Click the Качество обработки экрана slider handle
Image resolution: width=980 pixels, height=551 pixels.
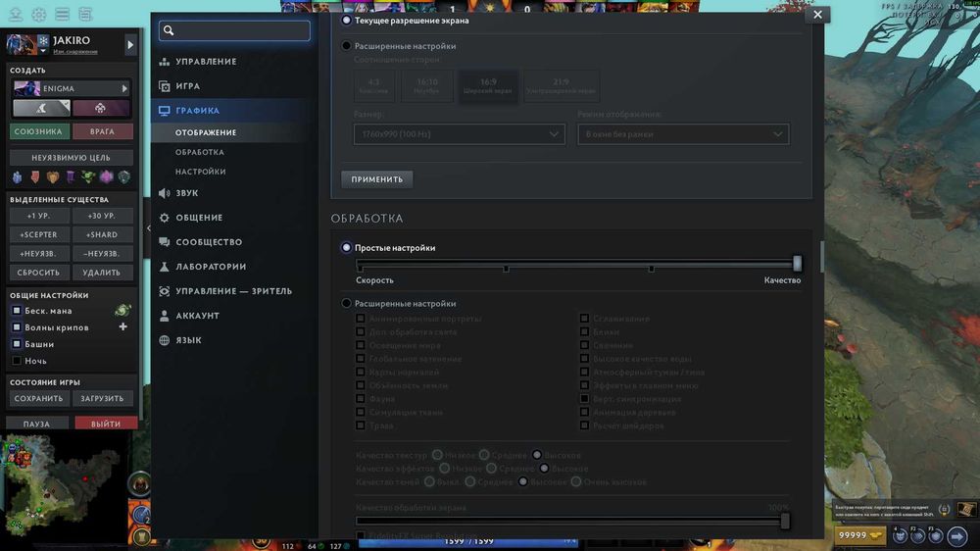pyautogui.click(x=785, y=521)
